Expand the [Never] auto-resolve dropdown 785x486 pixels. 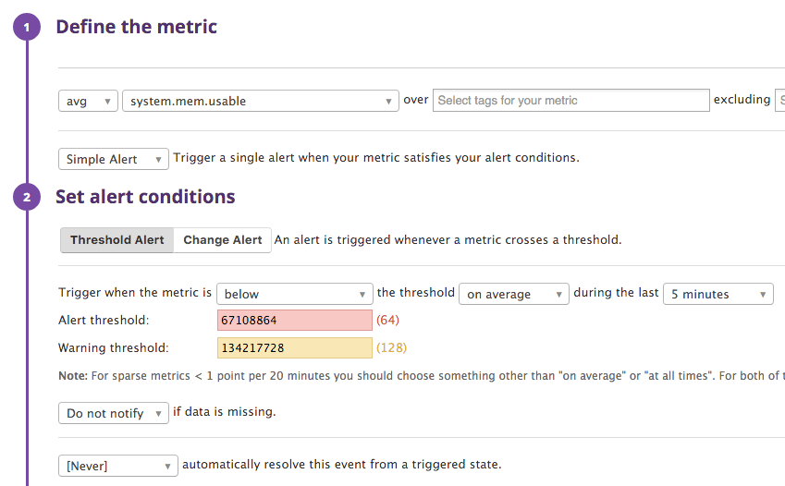click(x=117, y=466)
